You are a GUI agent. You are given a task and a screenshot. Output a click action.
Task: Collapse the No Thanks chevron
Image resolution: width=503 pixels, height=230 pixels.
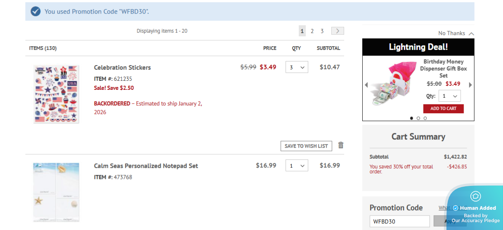tap(472, 33)
